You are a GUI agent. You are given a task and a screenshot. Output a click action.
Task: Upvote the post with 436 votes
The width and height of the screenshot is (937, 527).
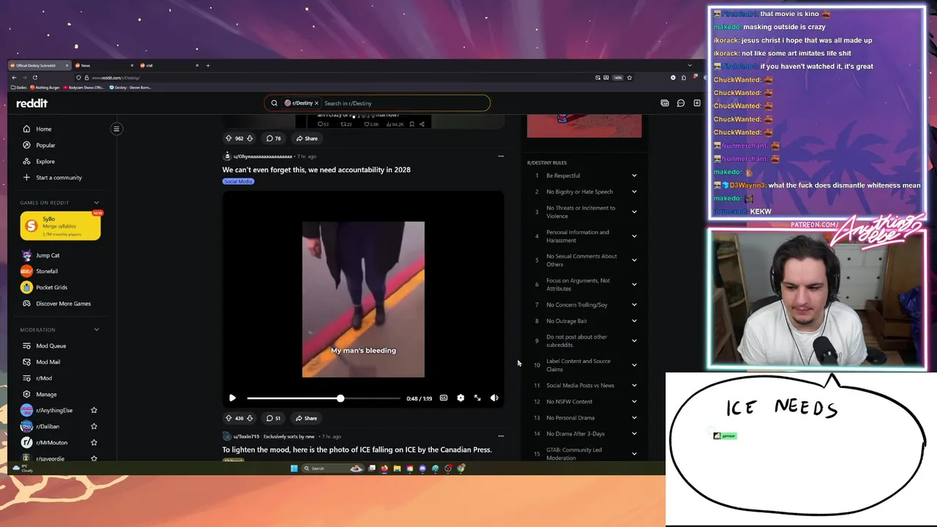[228, 418]
